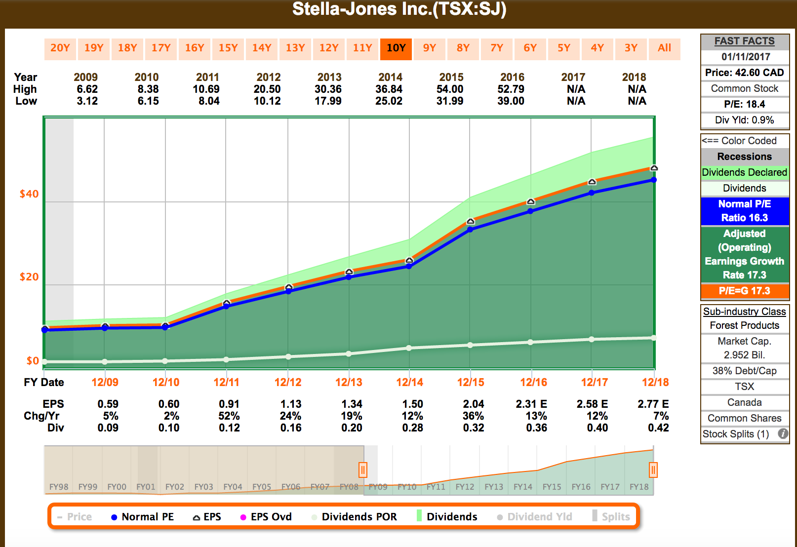
Task: Click the 12/11 Chg/Yr value 52%
Action: click(x=229, y=416)
